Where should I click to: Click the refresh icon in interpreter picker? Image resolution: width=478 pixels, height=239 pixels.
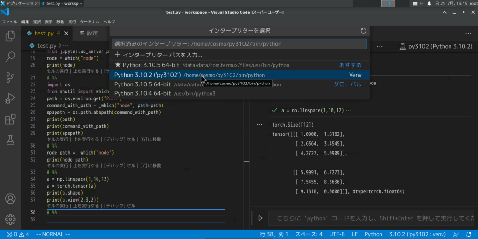pyautogui.click(x=363, y=31)
